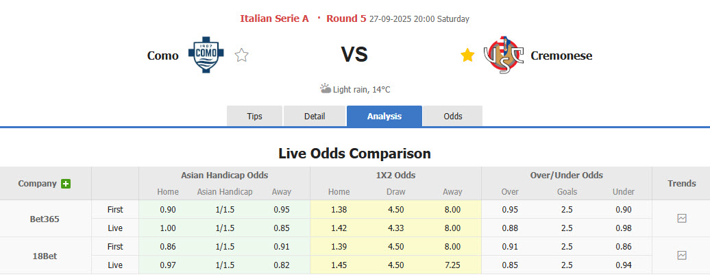
Task: Switch to the Tips tab
Action: (254, 116)
